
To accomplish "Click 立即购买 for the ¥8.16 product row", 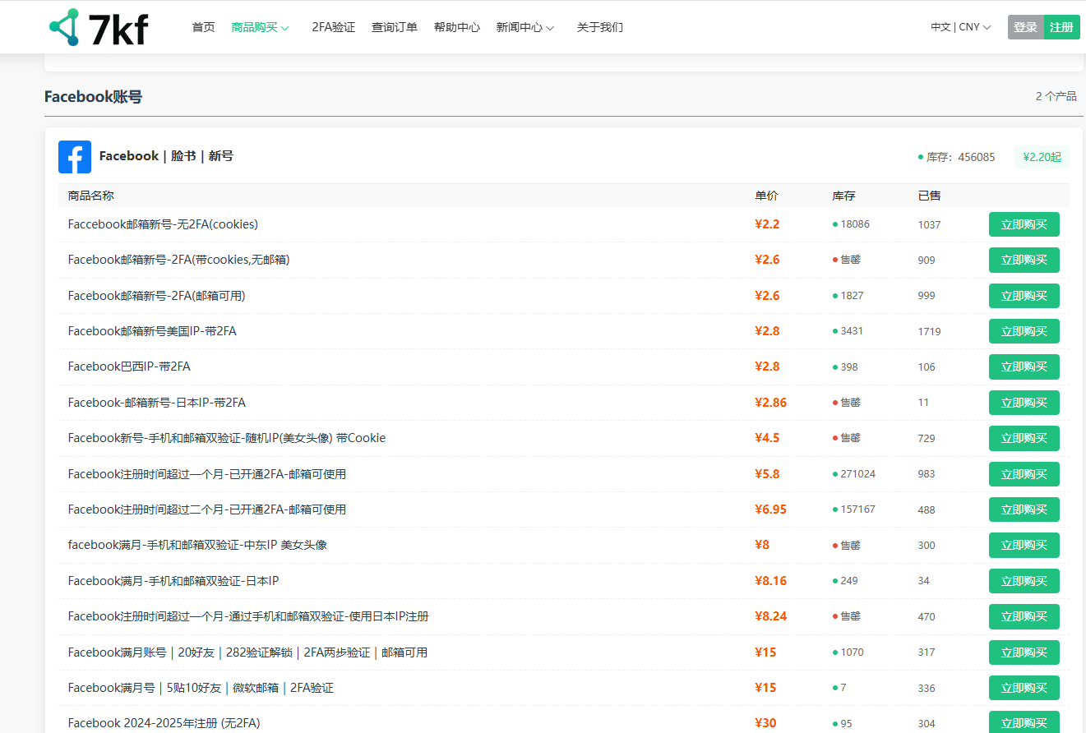I will tap(1024, 581).
